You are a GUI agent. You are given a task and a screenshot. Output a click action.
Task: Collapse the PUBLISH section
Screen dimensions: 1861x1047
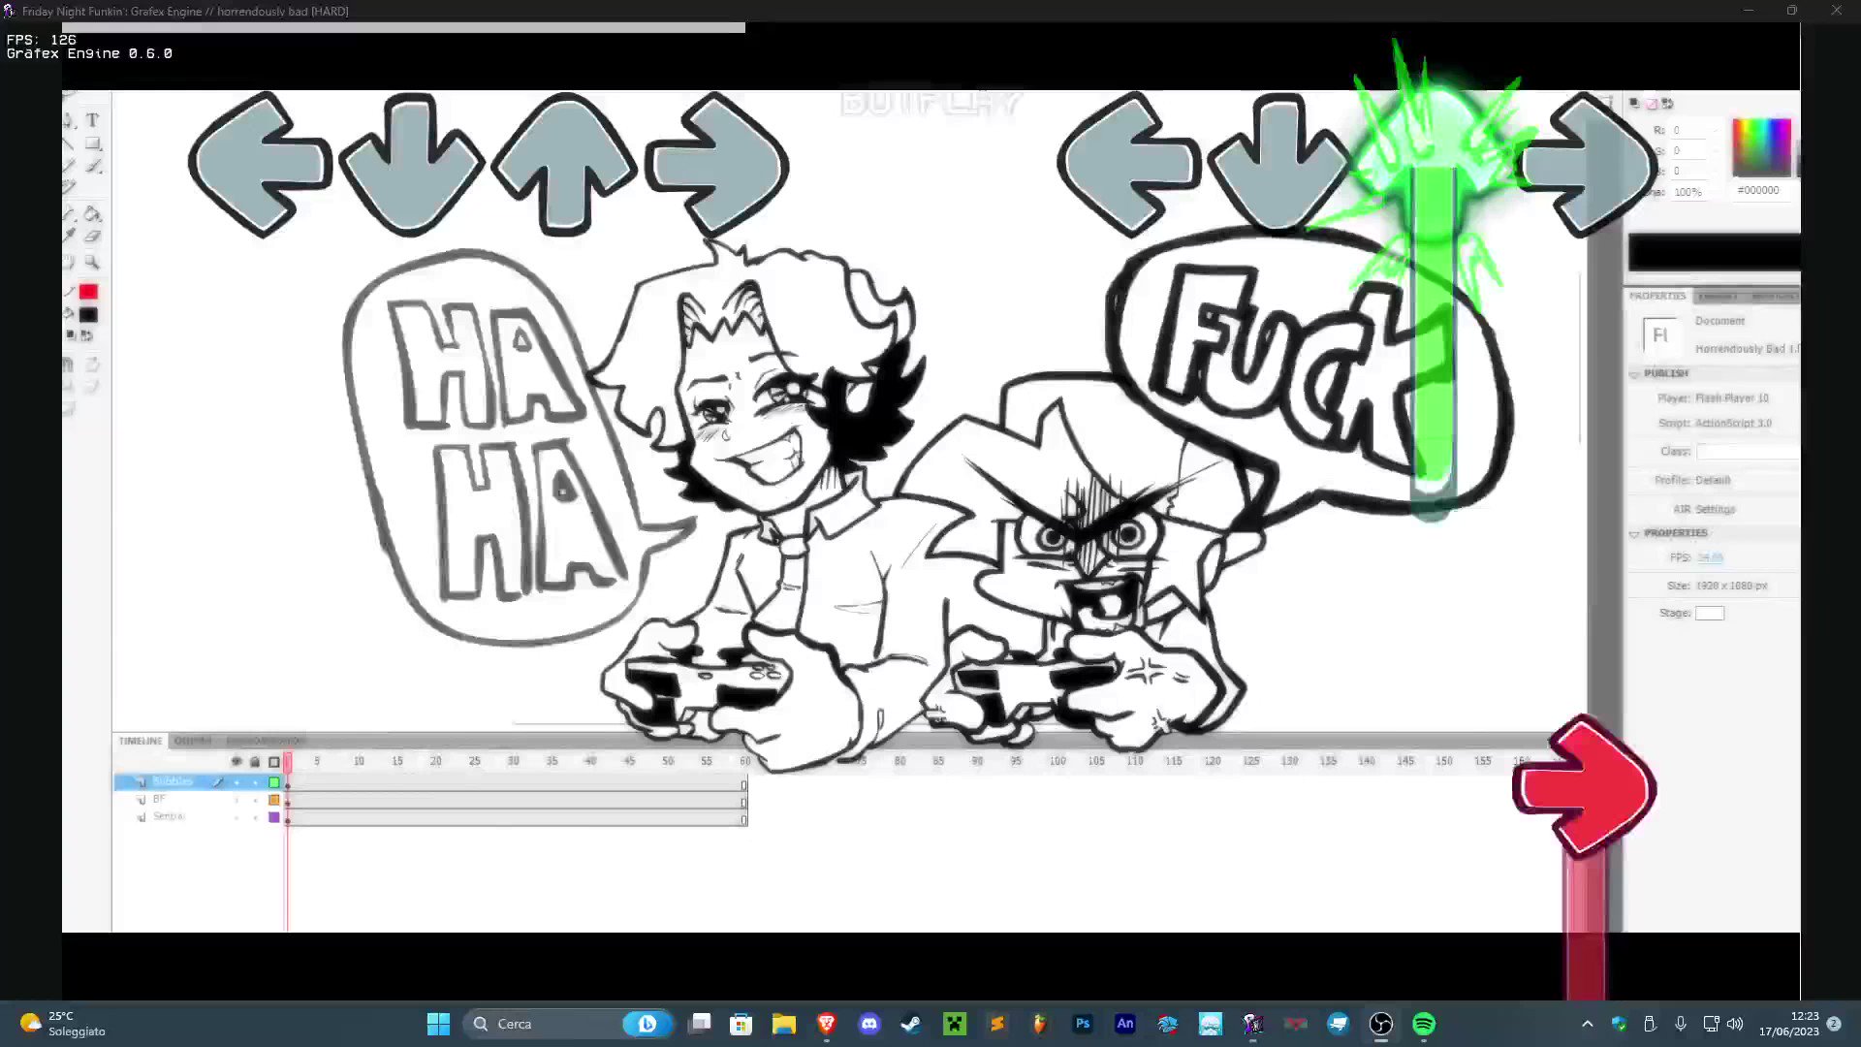coord(1634,374)
